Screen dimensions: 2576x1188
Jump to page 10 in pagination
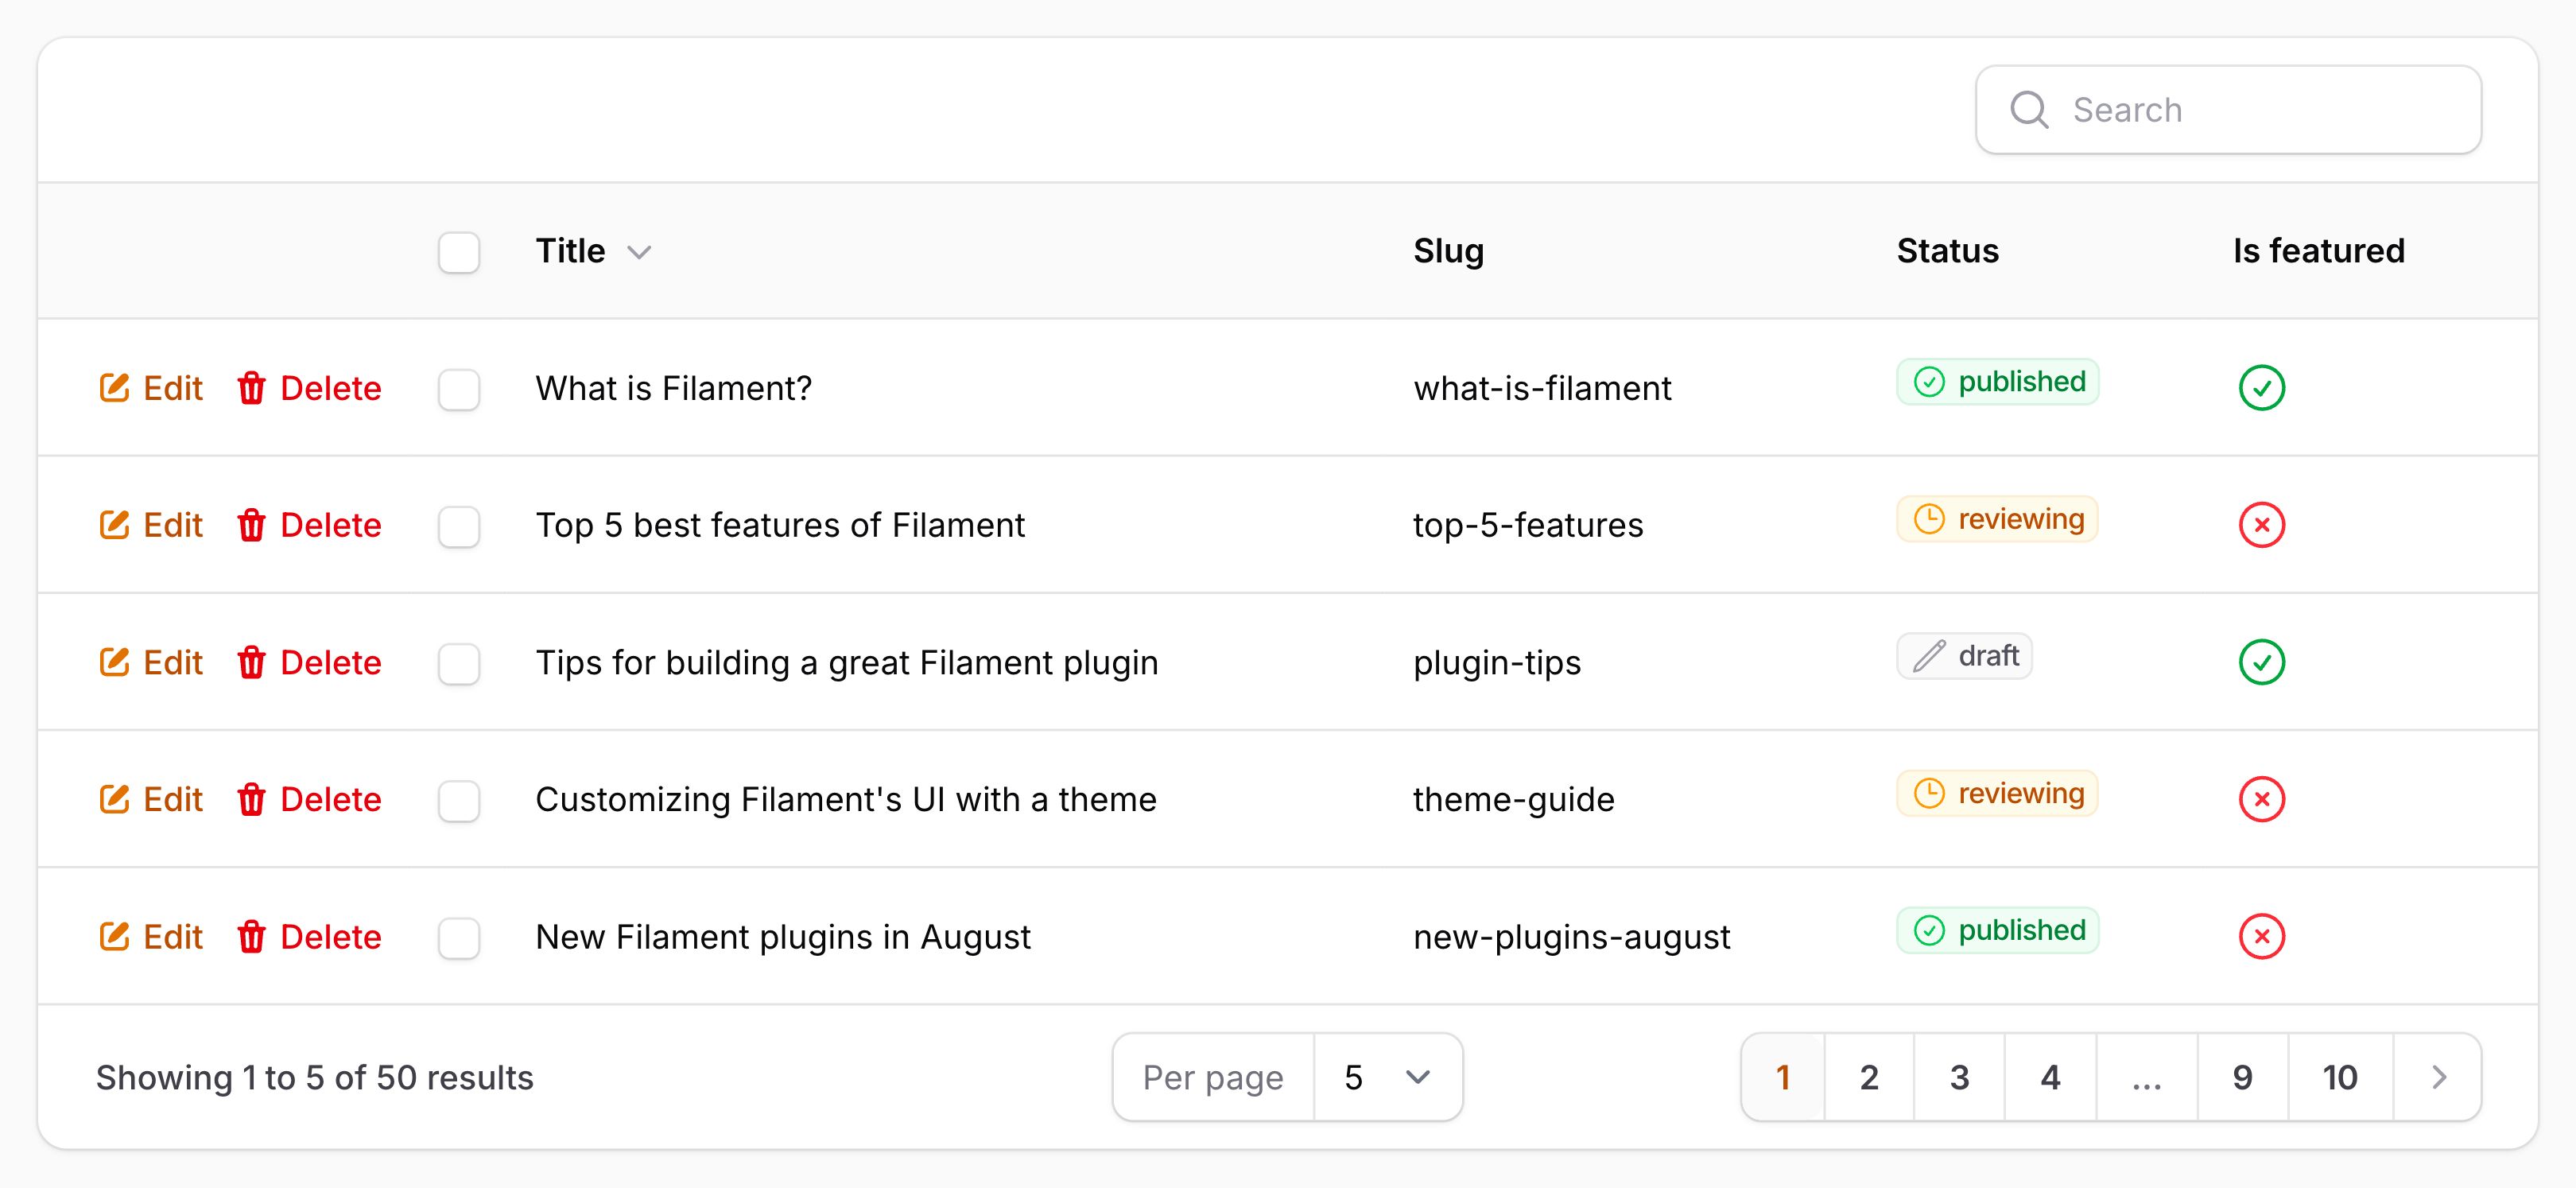[x=2340, y=1077]
